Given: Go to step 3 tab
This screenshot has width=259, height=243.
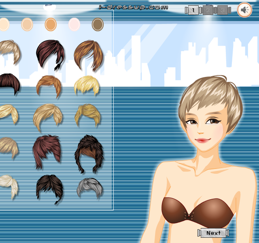Looking at the screenshot, I should (x=222, y=10).
